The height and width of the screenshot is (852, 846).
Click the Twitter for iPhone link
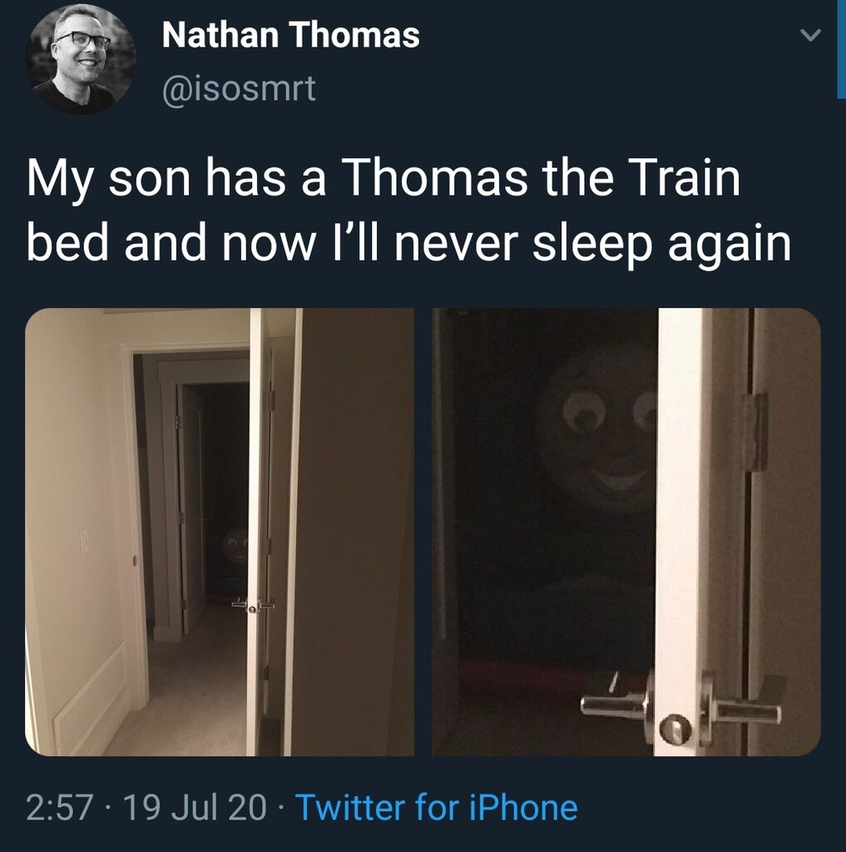[x=436, y=807]
